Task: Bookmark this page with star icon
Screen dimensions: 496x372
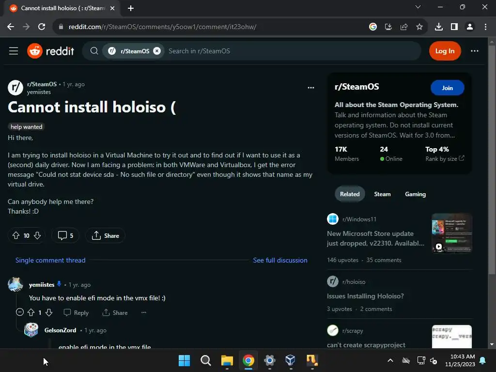Action: pos(419,27)
